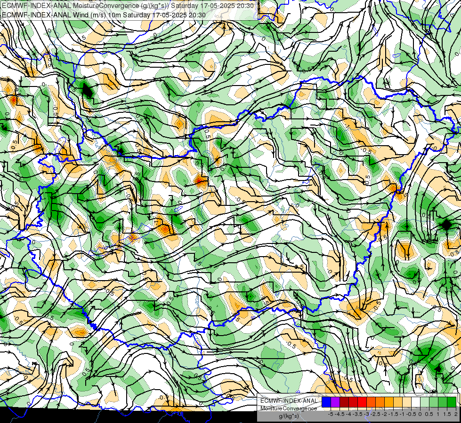Click the legend scale value -2.5

pyautogui.click(x=375, y=414)
